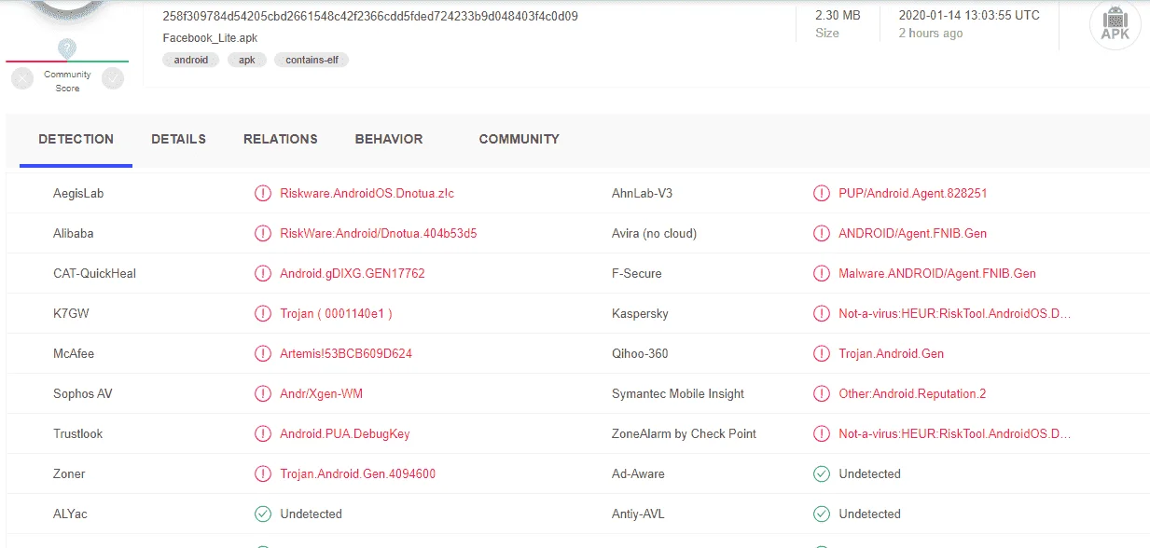This screenshot has height=548, width=1150.
Task: Click the CAT-QuickHeal engine name
Action: tap(95, 273)
